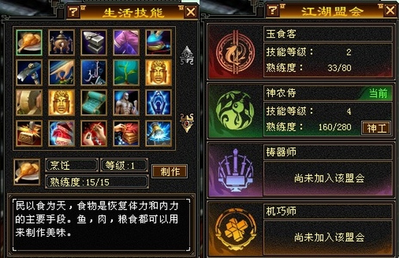
Task: Close the 江湖盟会 window
Action: coord(390,10)
